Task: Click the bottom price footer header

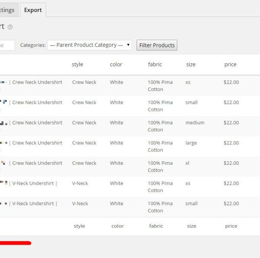Action: click(x=231, y=226)
